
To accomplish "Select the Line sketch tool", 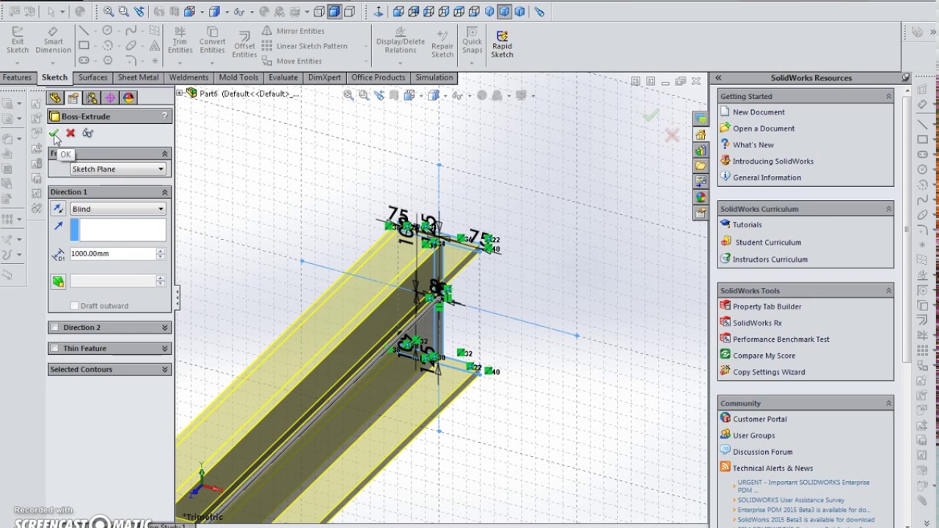I will click(x=84, y=31).
